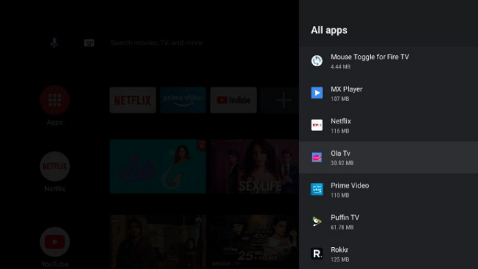
Task: Open the Netflix icon in All apps list
Action: coord(317,125)
